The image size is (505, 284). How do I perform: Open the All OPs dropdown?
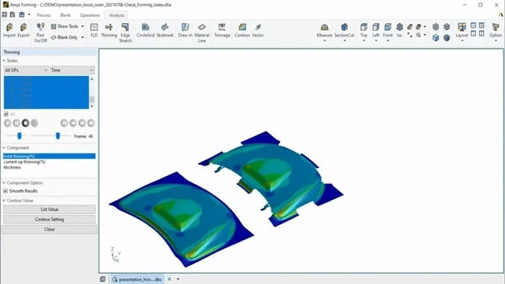pyautogui.click(x=26, y=70)
